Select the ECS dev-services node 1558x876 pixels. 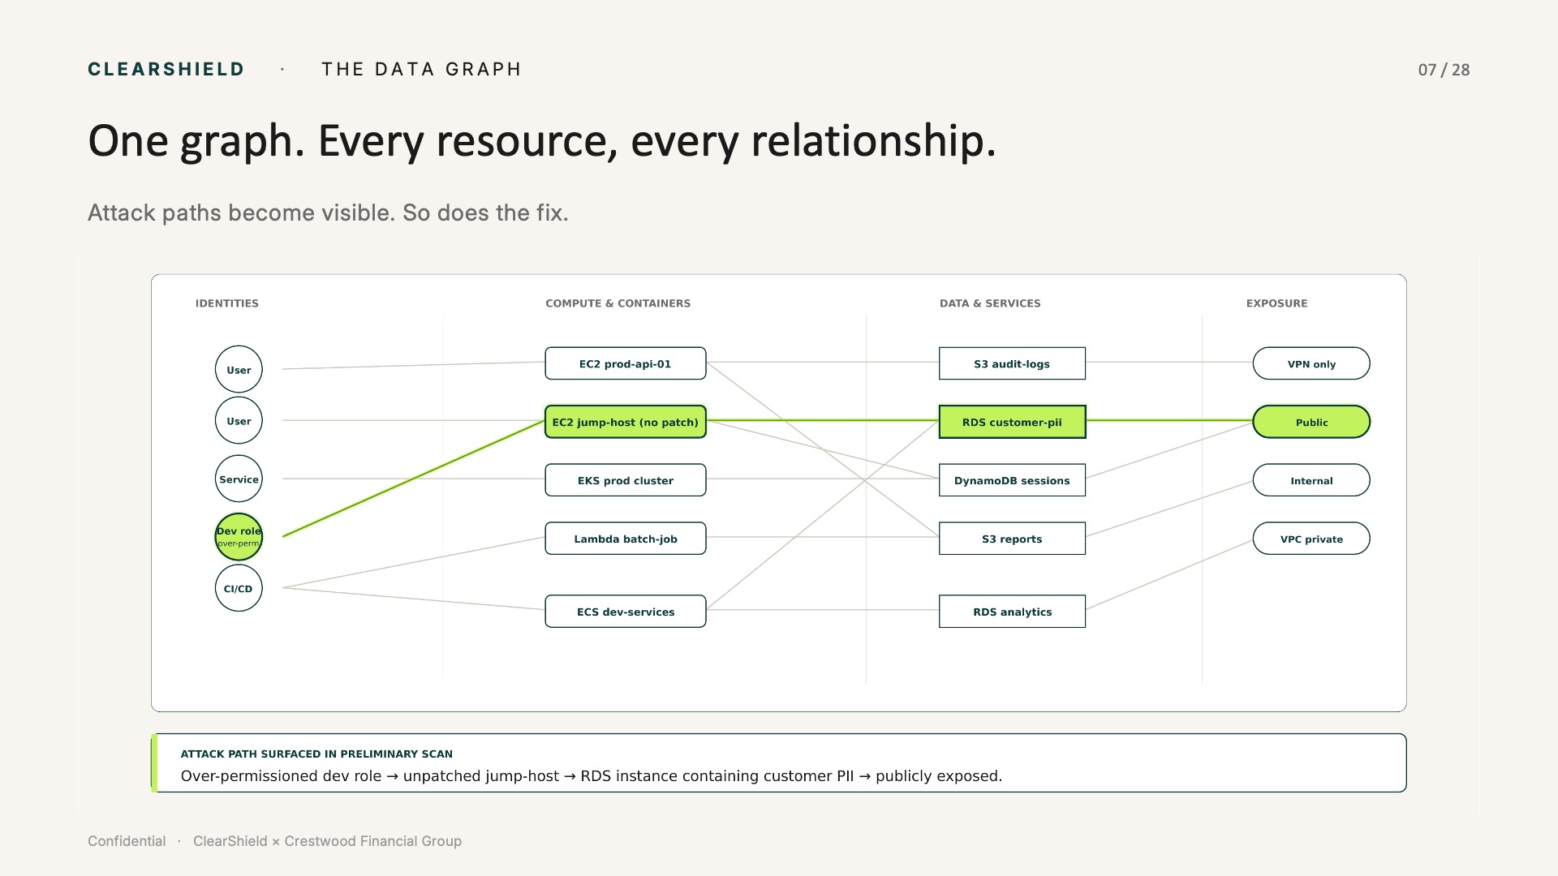click(x=626, y=612)
